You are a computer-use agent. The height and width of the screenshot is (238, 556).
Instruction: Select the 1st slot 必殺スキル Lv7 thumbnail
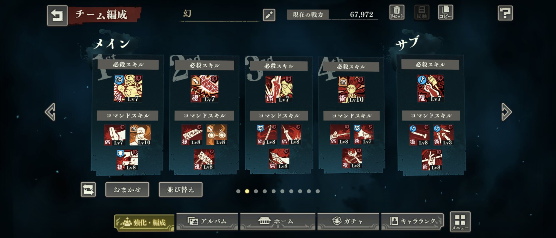[128, 88]
